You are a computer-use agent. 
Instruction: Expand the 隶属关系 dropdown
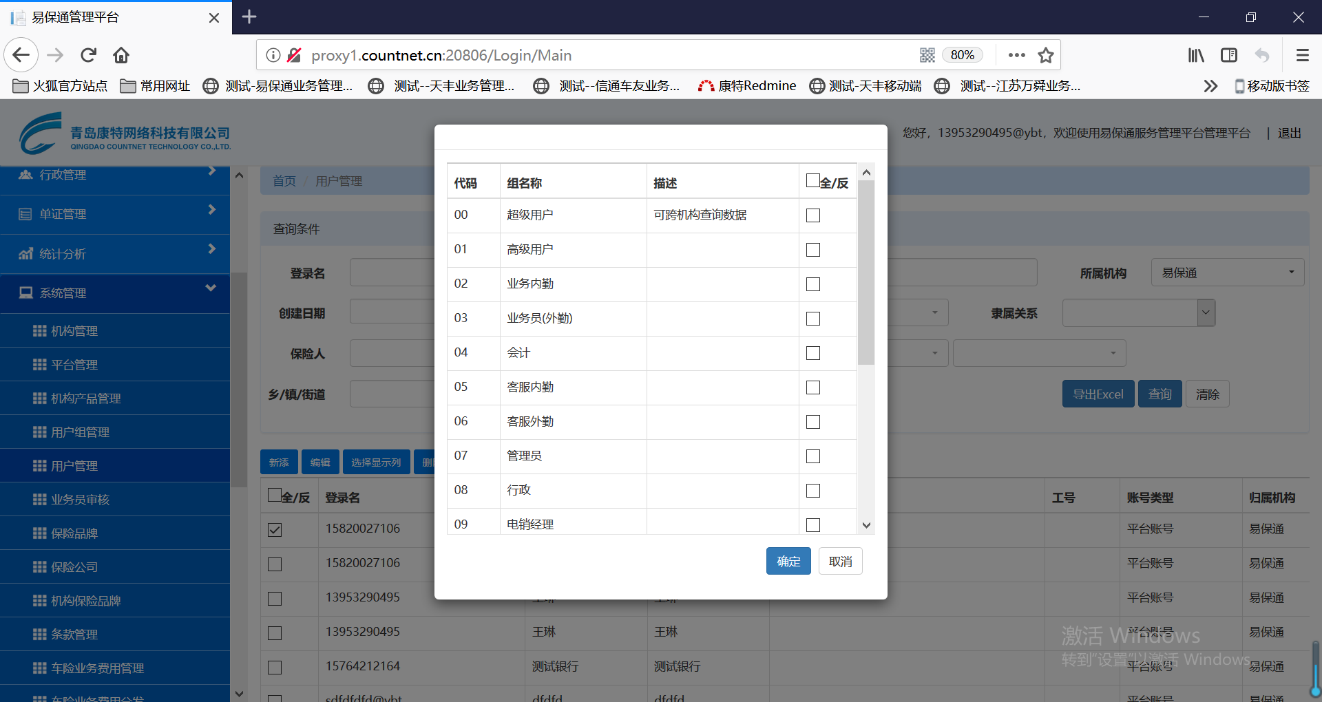click(1206, 313)
